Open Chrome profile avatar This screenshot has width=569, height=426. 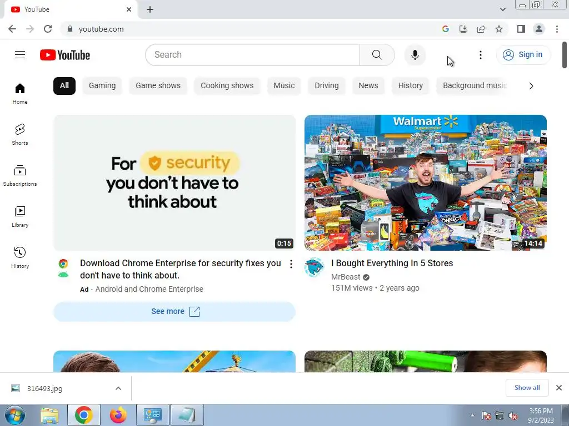tap(539, 29)
